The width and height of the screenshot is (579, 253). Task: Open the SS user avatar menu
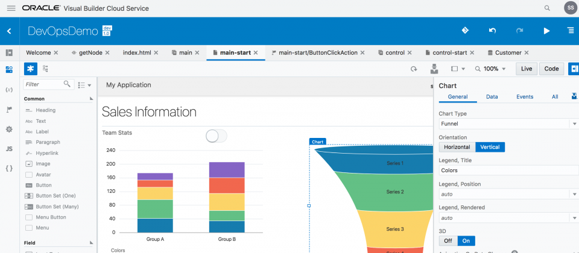571,8
